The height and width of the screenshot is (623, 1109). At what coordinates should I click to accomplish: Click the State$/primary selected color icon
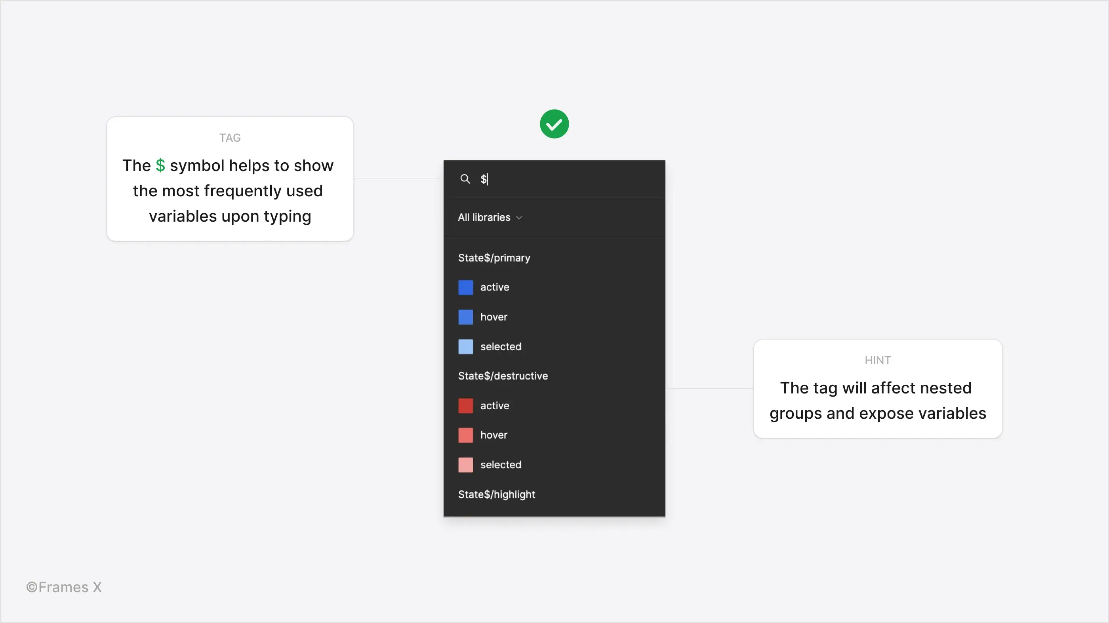point(465,347)
